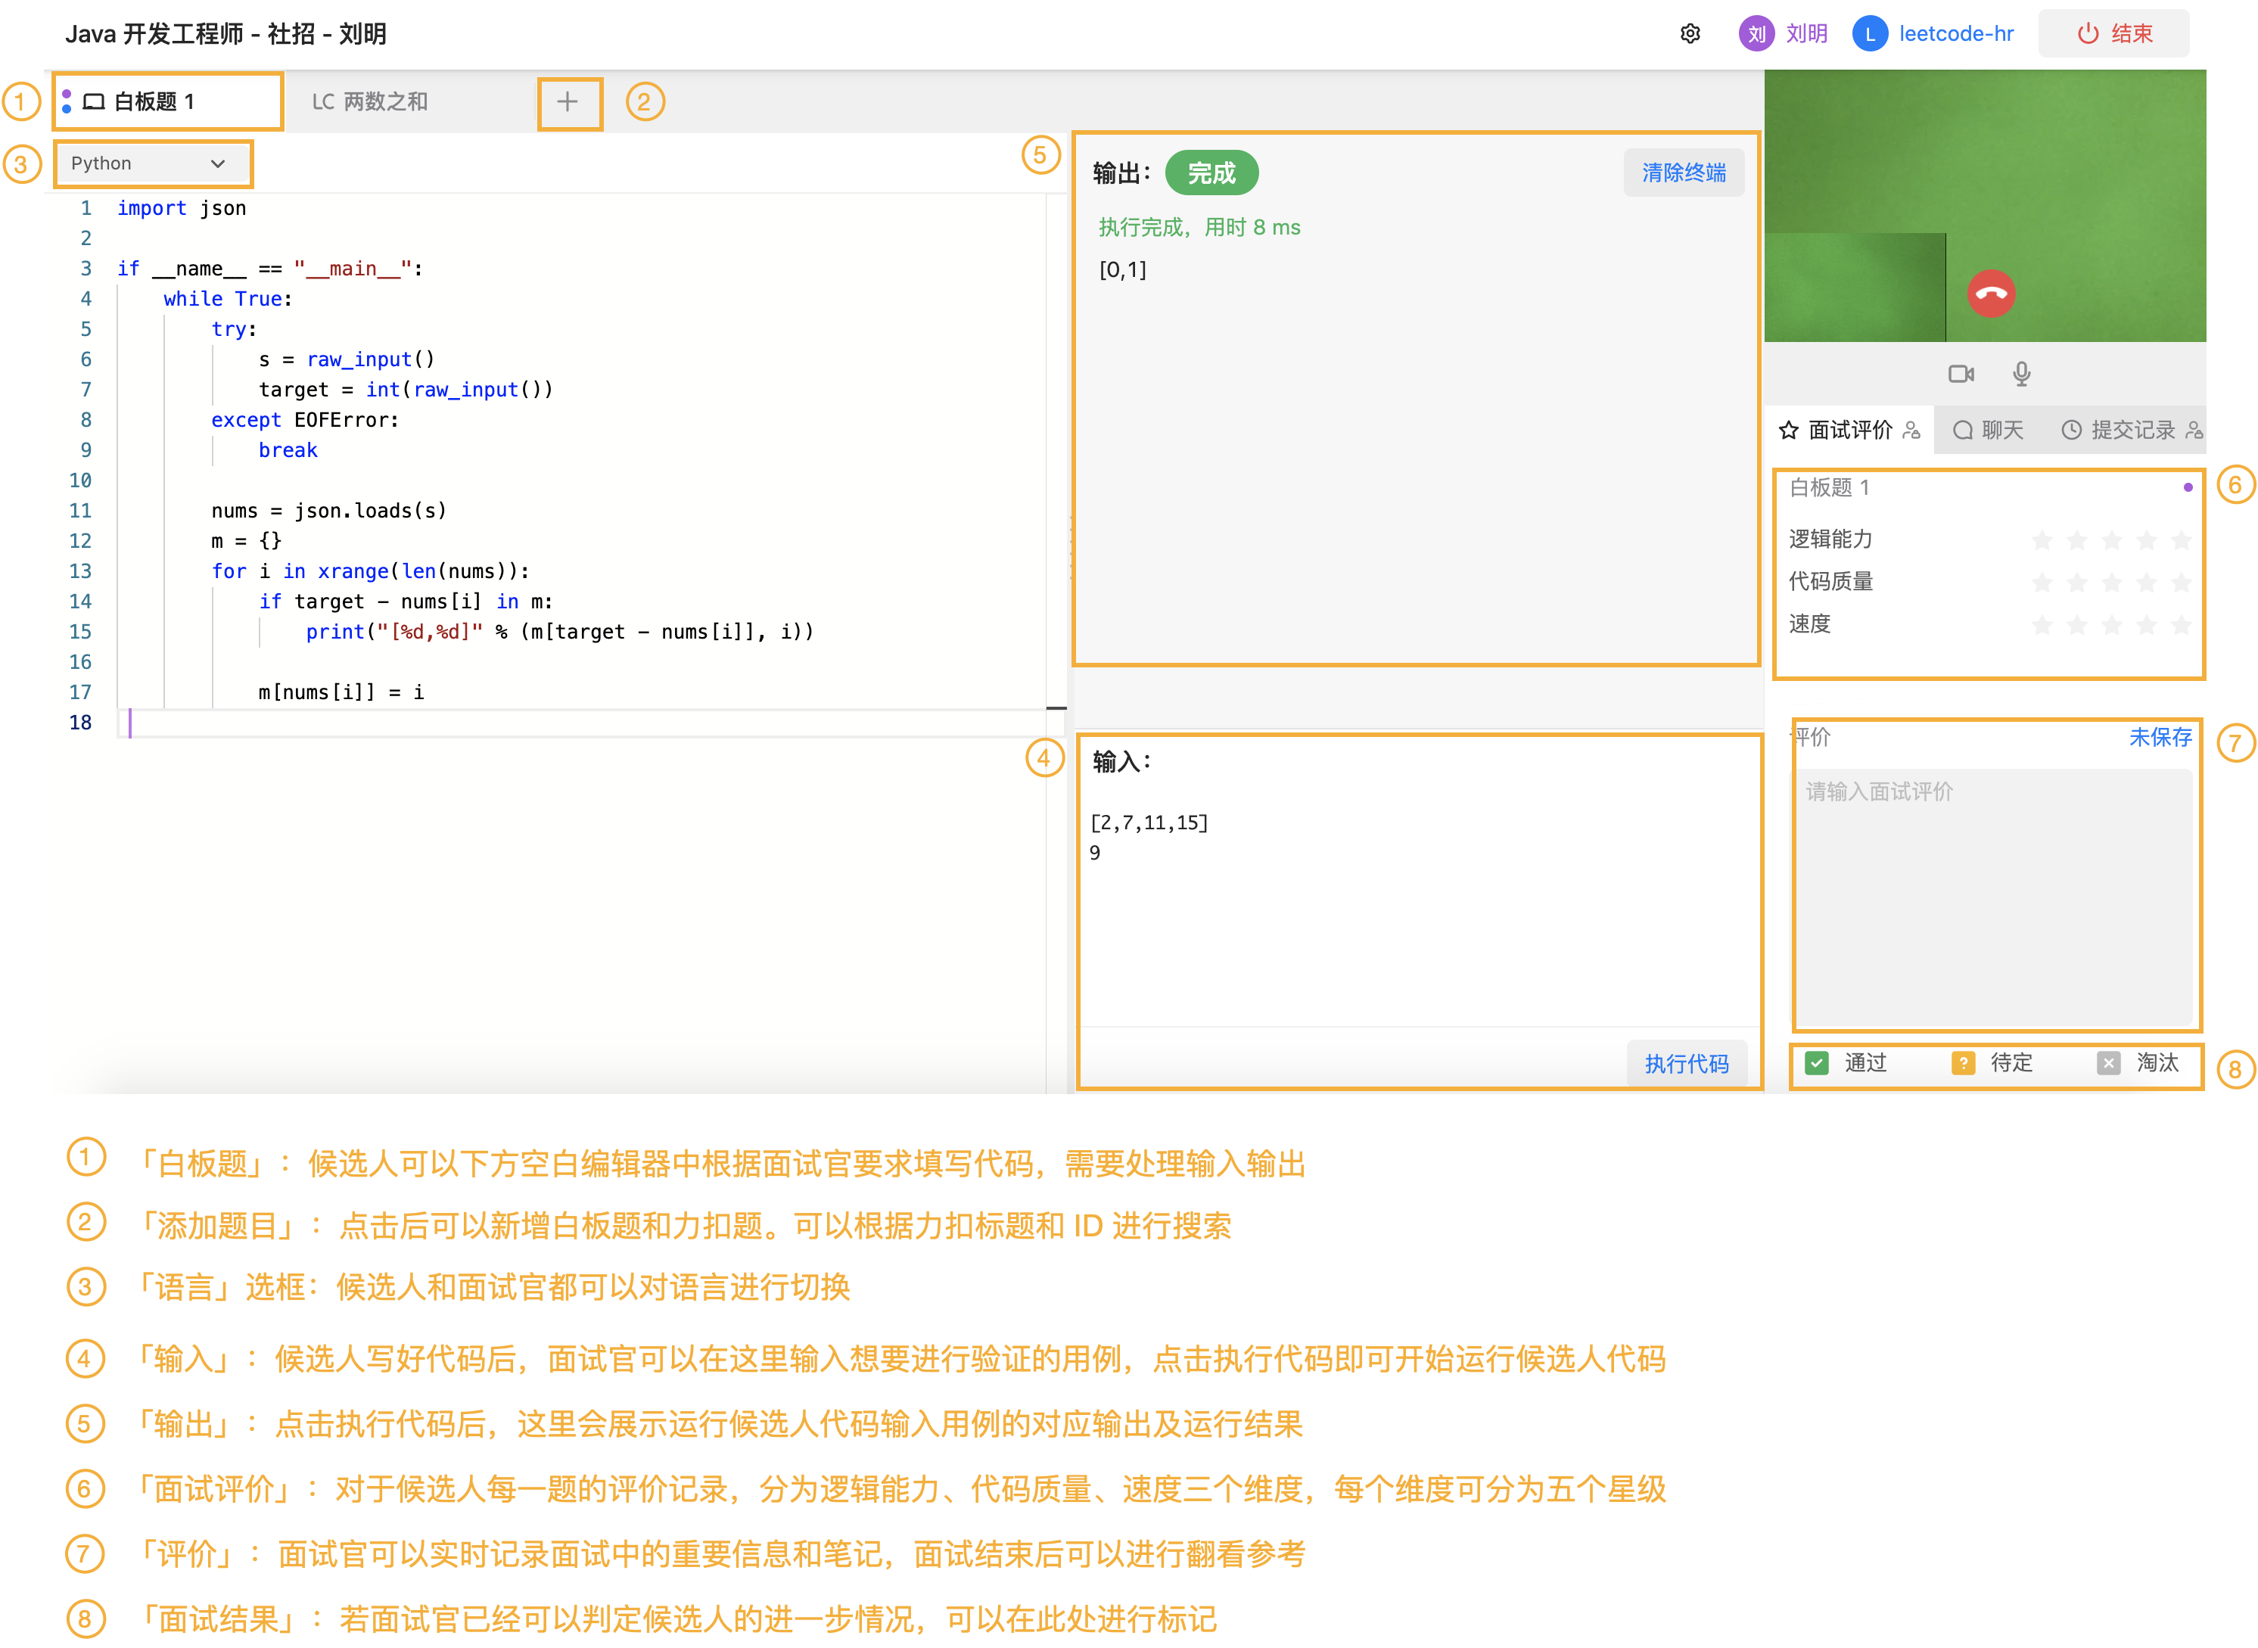
Task: Open the add question 添加题目 menu
Action: click(x=568, y=100)
